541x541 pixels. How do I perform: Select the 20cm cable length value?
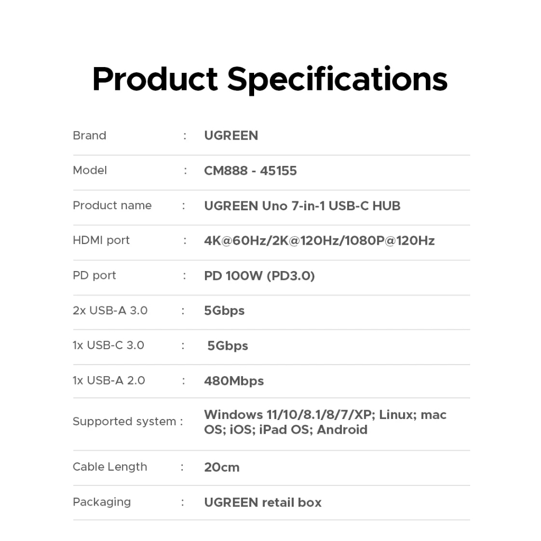[x=221, y=468]
